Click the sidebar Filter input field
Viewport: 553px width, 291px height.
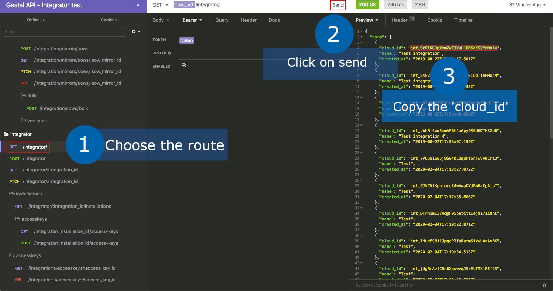pyautogui.click(x=64, y=32)
